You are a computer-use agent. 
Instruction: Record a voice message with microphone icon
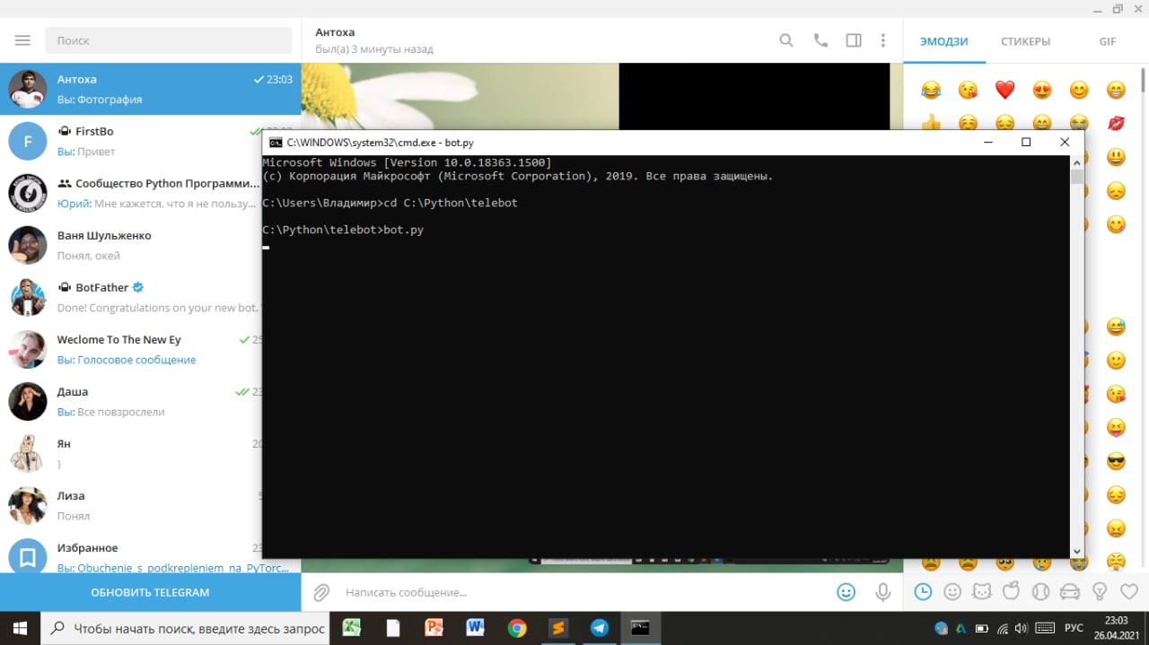(x=883, y=592)
